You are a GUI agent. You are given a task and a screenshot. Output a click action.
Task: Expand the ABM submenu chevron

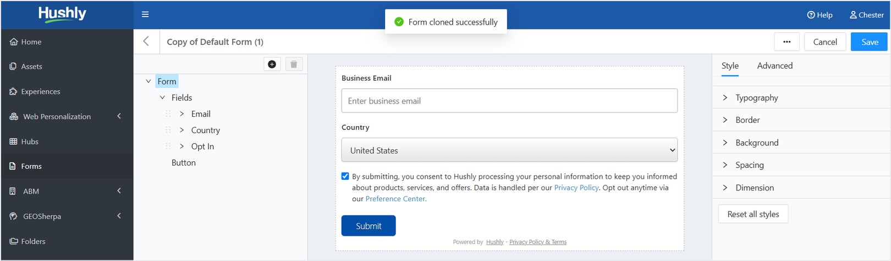(x=119, y=191)
